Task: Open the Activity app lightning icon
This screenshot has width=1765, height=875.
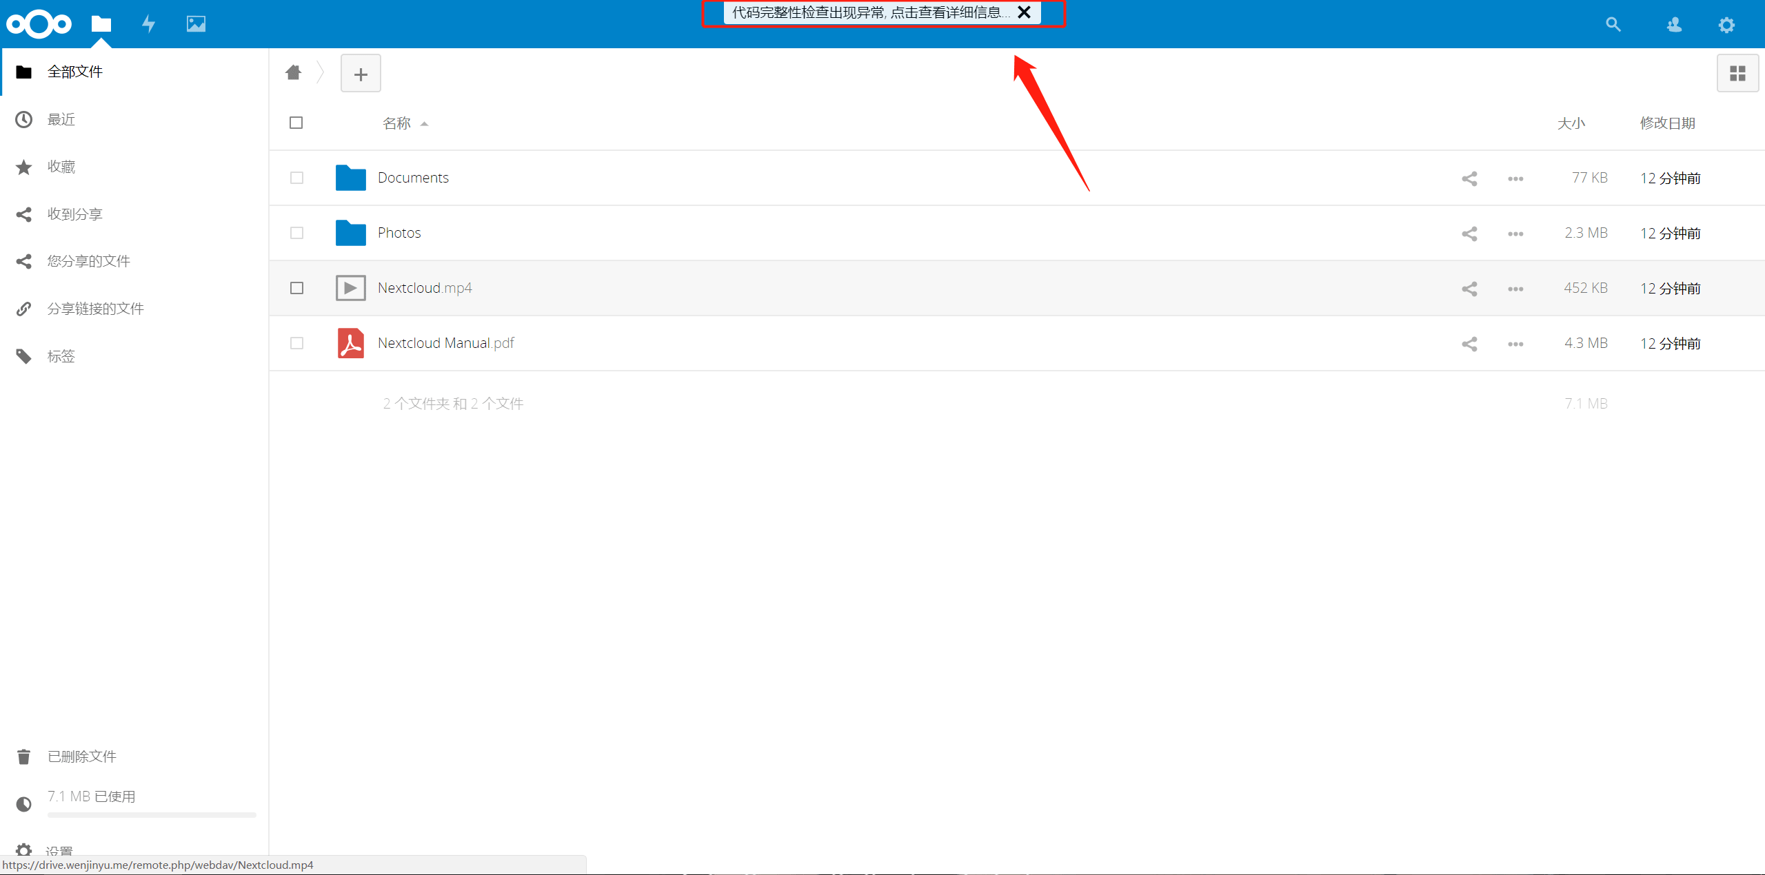Action: tap(148, 24)
